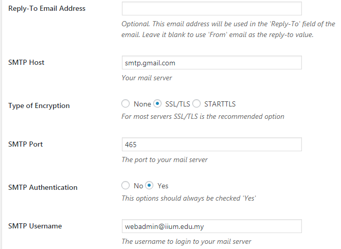The height and width of the screenshot is (249, 341).
Task: Click the Yes authentication label text
Action: tap(163, 186)
